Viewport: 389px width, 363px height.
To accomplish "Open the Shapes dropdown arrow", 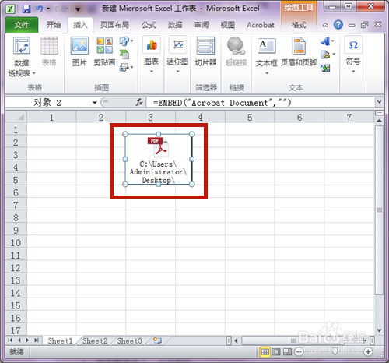I will [132, 41].
